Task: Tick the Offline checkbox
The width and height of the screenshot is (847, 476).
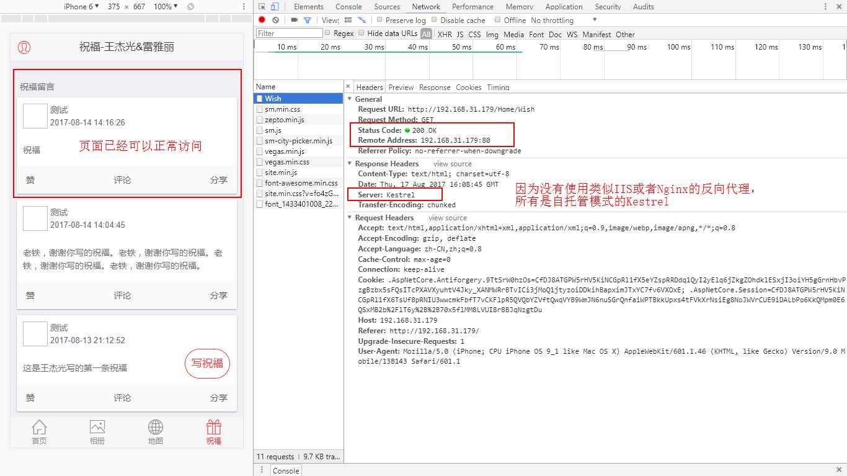Action: click(x=498, y=20)
